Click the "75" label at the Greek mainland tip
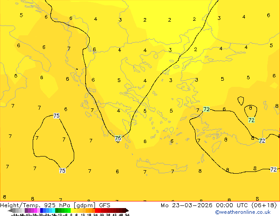 (118, 138)
